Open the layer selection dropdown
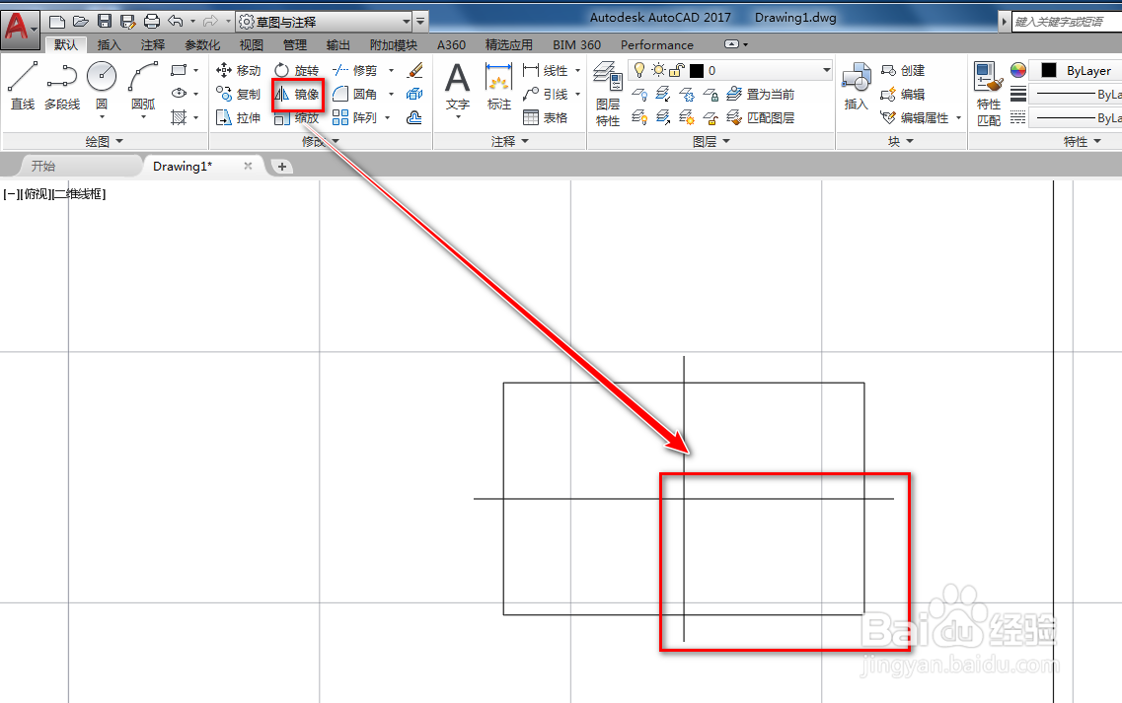 827,70
